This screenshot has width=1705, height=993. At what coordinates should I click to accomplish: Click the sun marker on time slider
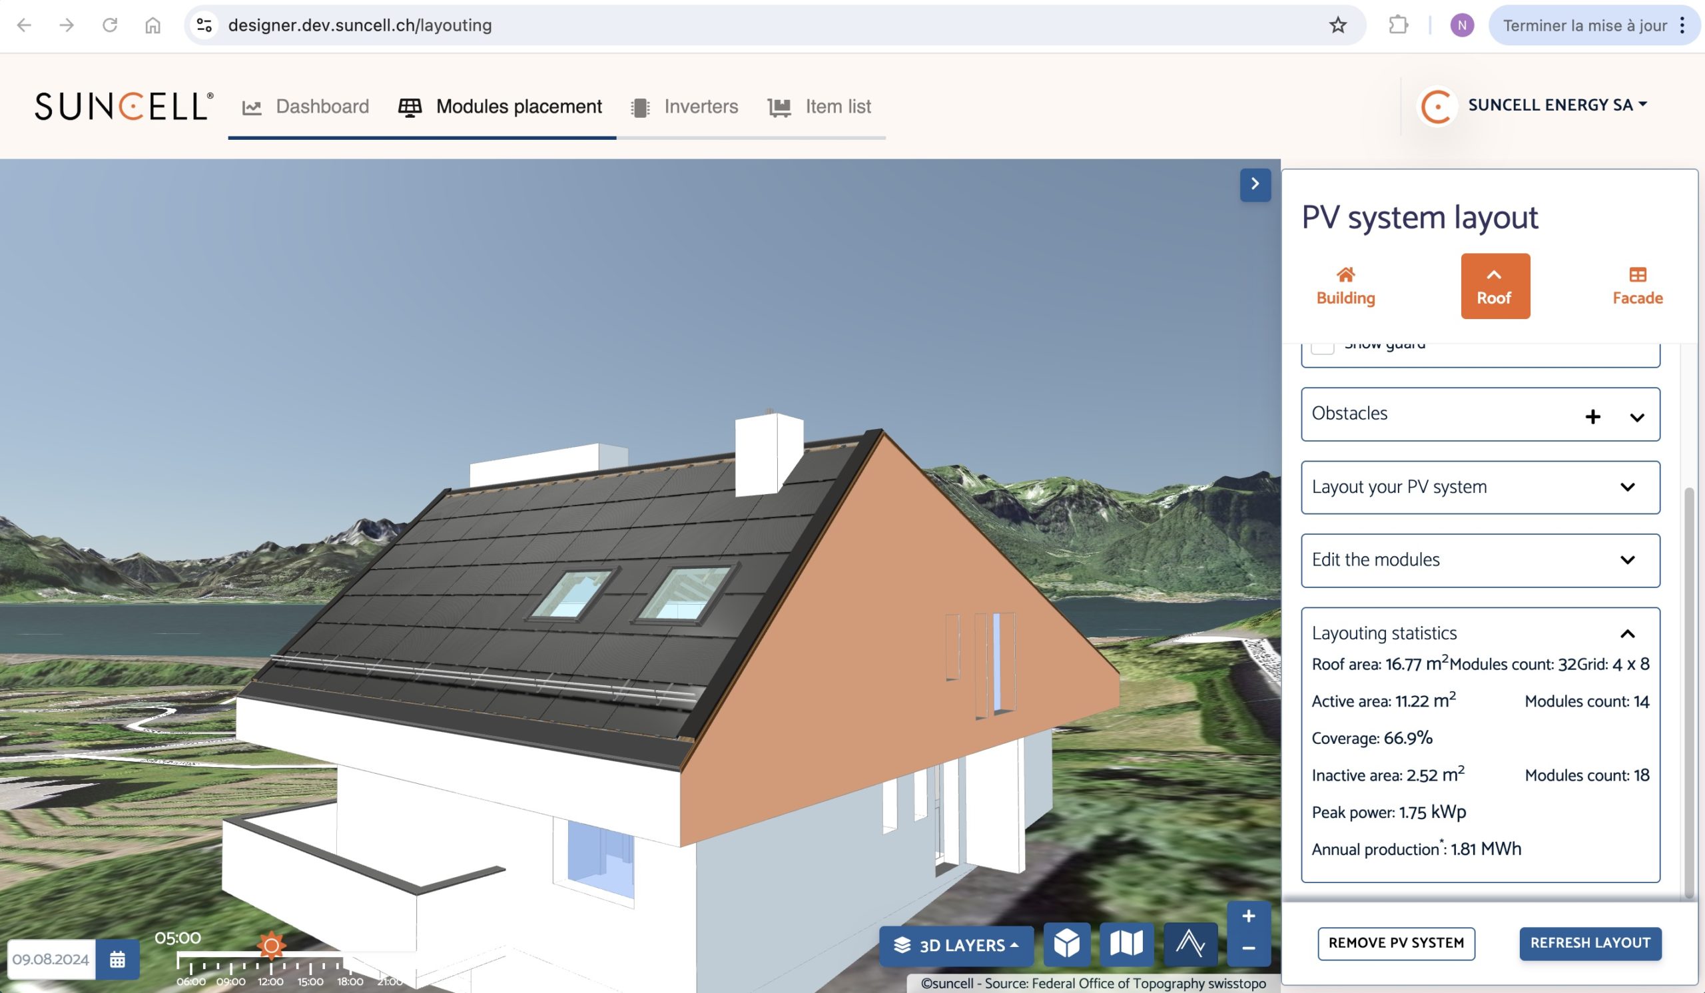(x=271, y=945)
